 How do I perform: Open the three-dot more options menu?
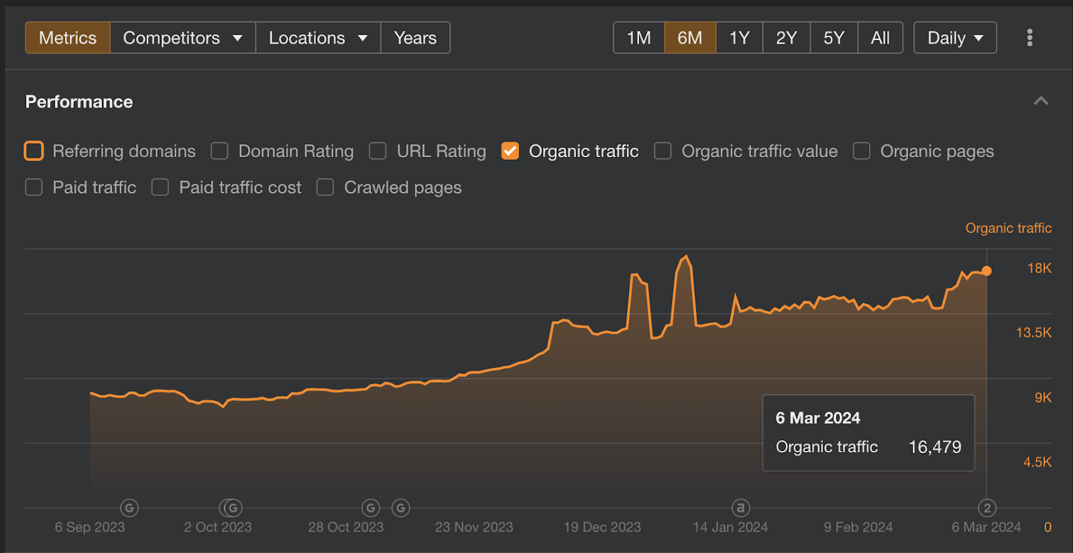tap(1029, 38)
